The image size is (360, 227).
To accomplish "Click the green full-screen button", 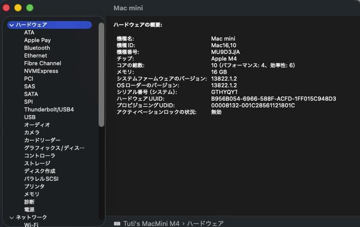I will point(30,8).
